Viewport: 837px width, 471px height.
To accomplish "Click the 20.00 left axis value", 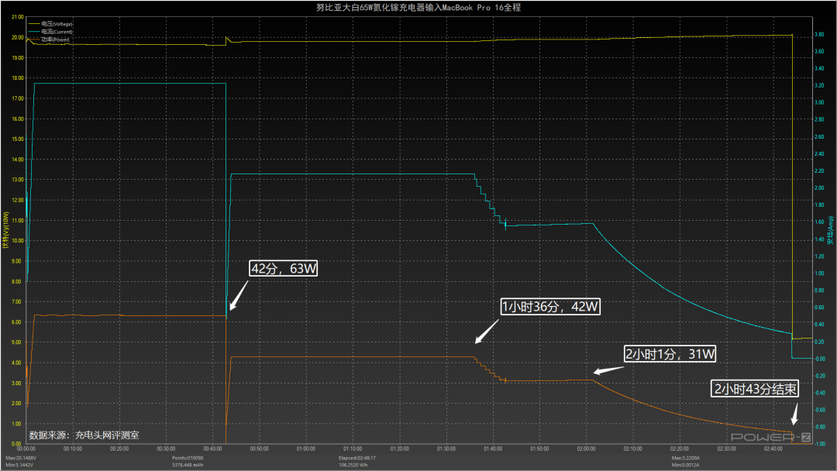I will coord(17,37).
